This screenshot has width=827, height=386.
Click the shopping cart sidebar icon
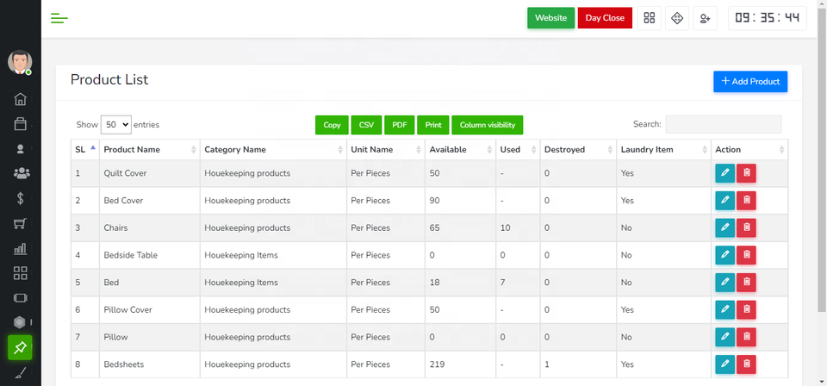(x=21, y=224)
